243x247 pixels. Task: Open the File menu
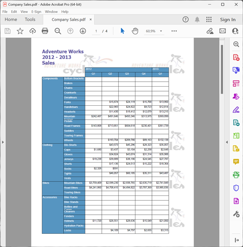(x=5, y=12)
